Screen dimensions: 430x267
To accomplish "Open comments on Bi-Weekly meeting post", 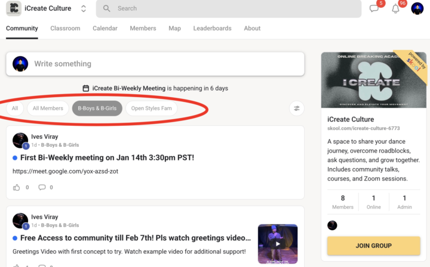I will coord(42,187).
